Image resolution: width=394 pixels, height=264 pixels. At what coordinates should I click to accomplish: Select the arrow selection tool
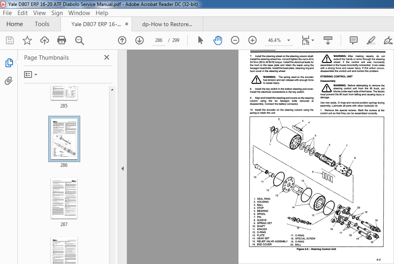(200, 40)
